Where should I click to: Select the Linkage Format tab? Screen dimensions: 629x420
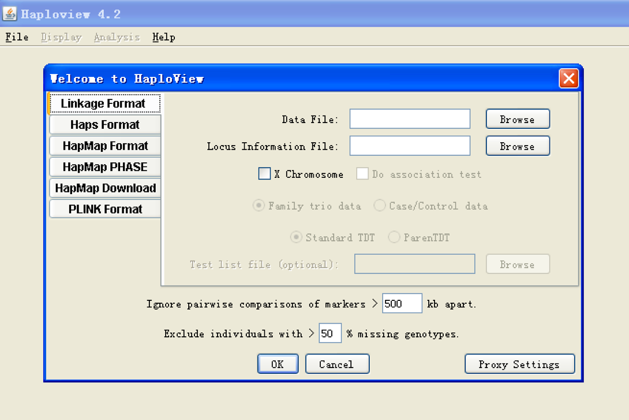[x=104, y=103]
